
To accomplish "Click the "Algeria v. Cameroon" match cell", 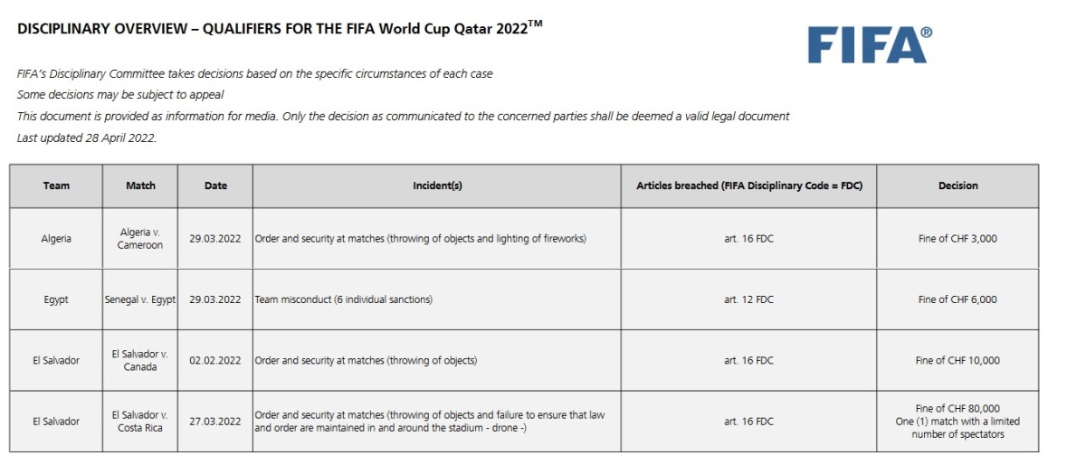I will pos(140,239).
